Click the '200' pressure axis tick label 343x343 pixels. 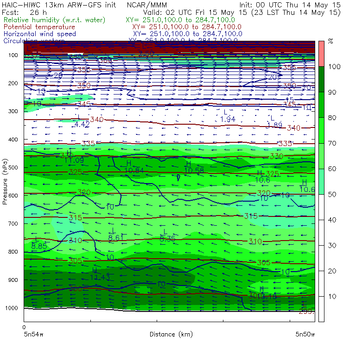[13, 83]
